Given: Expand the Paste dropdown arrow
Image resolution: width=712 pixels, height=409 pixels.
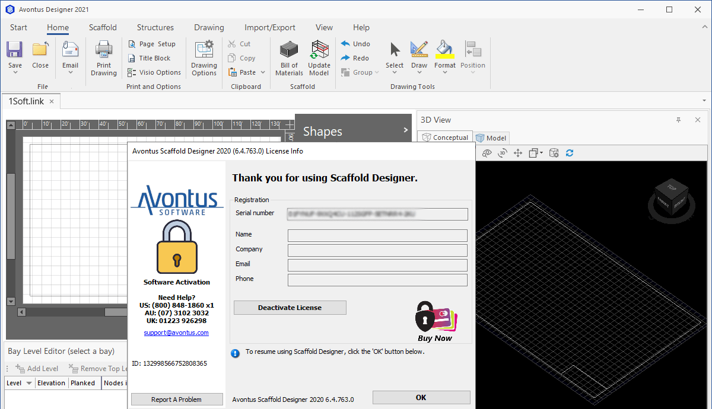Looking at the screenshot, I should click(x=262, y=72).
